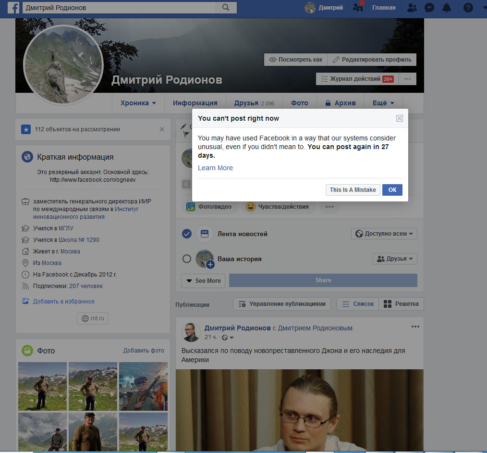Click the Живет в г. Москва link
This screenshot has width=487, height=453.
click(x=70, y=252)
